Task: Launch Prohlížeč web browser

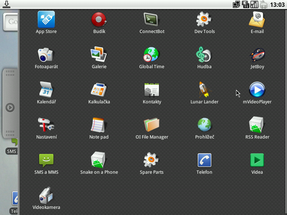Action: point(204,125)
